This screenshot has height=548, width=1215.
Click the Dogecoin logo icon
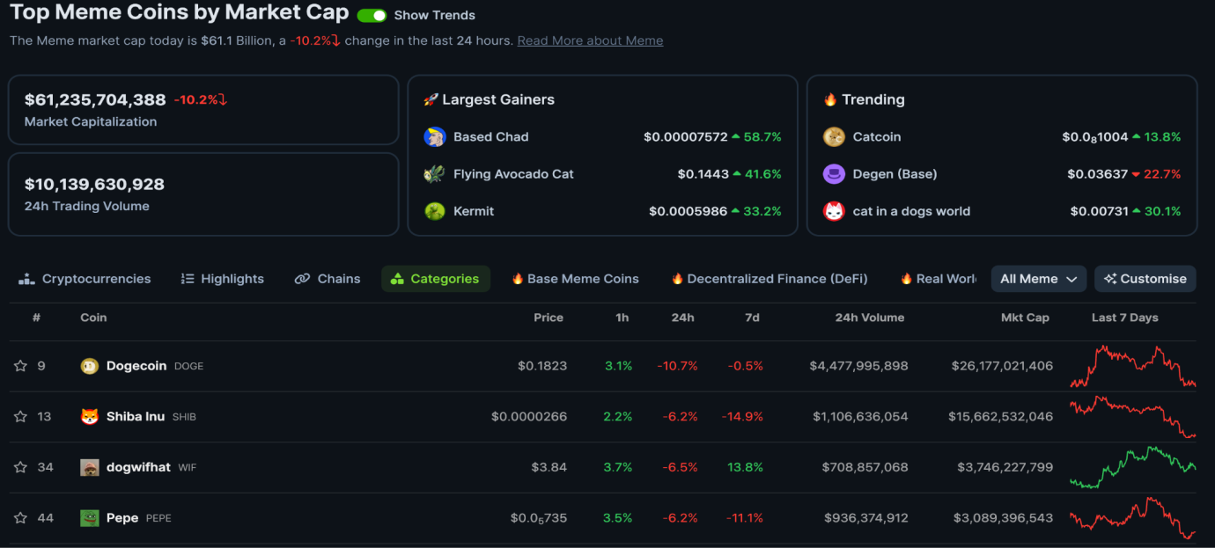[90, 366]
